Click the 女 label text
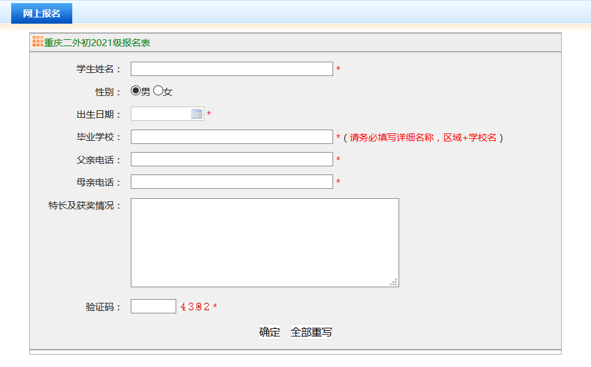The width and height of the screenshot is (591, 367). click(x=168, y=92)
